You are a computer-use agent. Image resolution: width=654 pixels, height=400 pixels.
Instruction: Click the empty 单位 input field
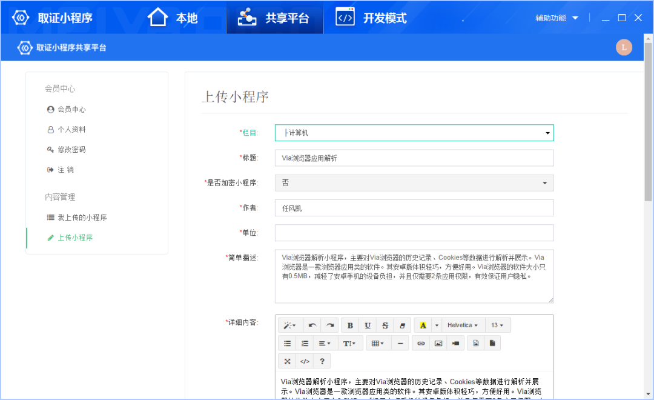pos(414,233)
